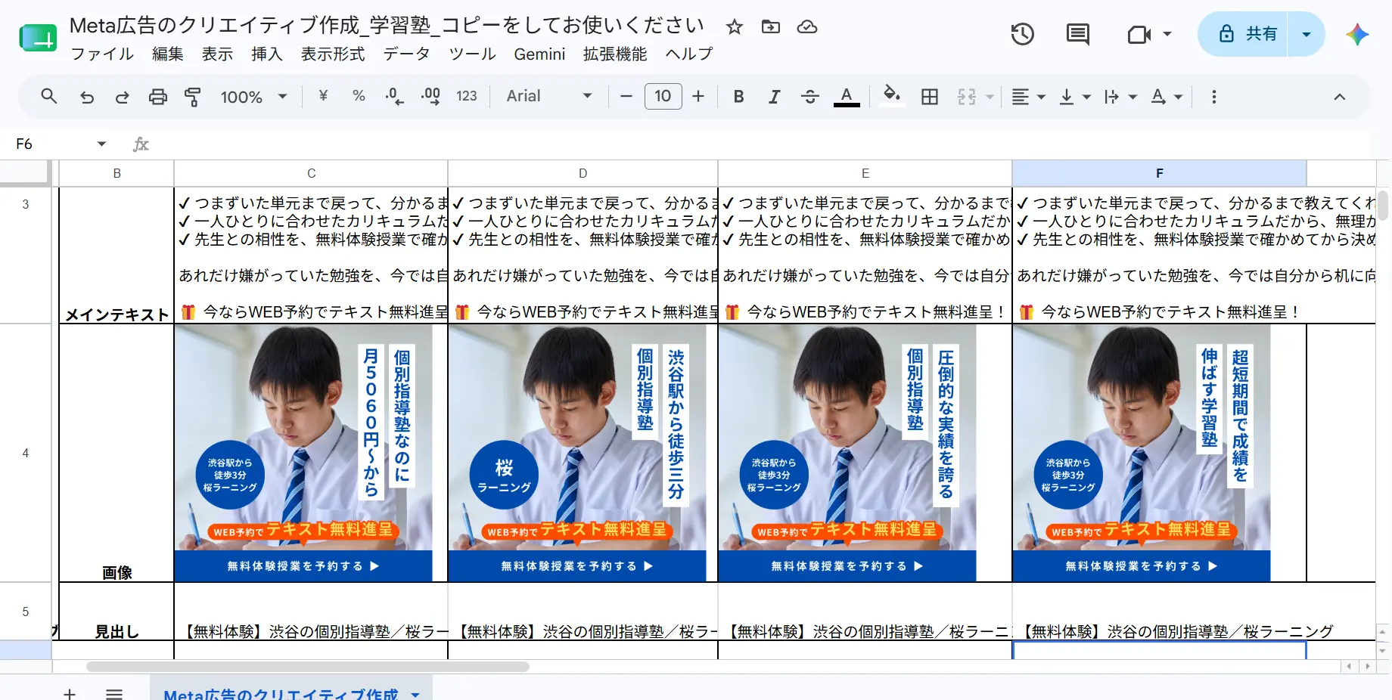Format as percent
Image resolution: width=1392 pixels, height=700 pixels.
click(x=359, y=96)
